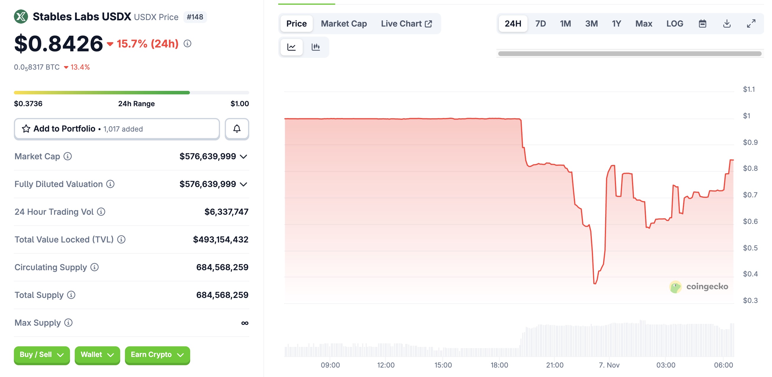Click the gray chart range scrollbar
The image size is (772, 377).
[629, 54]
